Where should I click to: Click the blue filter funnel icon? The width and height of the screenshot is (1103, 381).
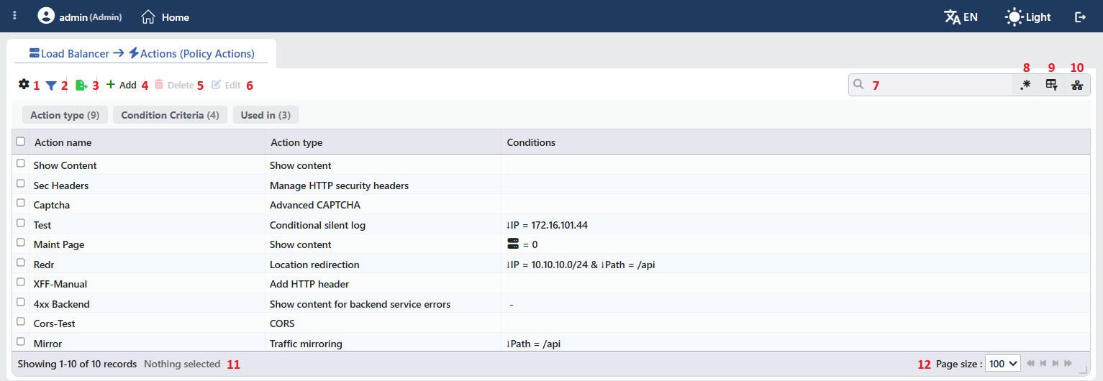point(51,86)
